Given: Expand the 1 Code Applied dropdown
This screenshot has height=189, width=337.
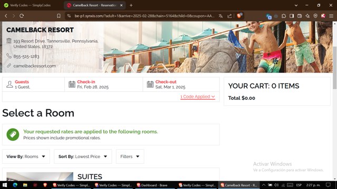Looking at the screenshot, I should (x=197, y=97).
